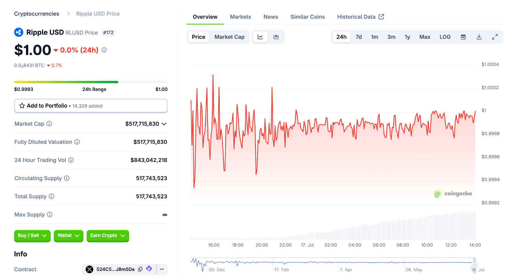
Task: Open the 24h price change info icon
Action: 104,50
